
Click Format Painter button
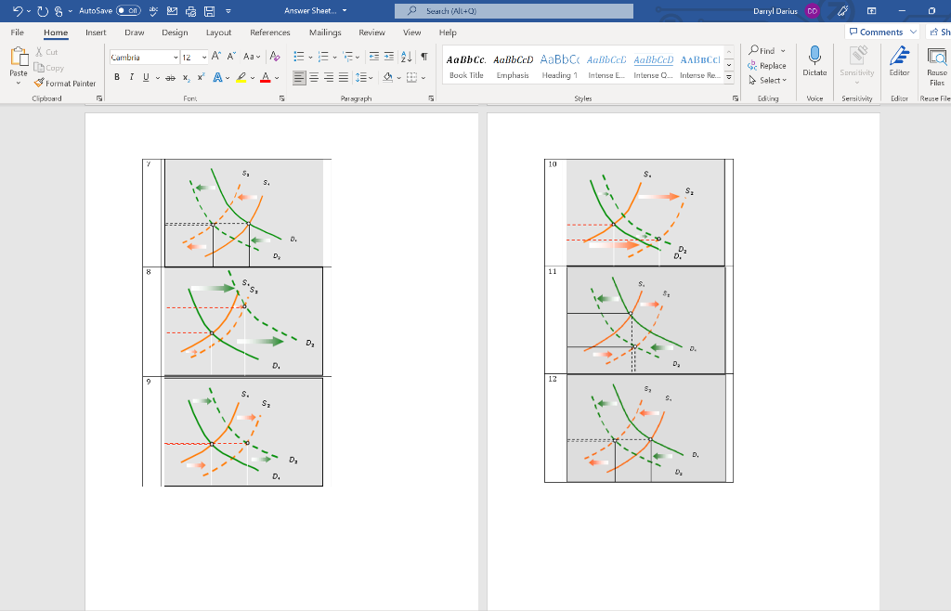(65, 83)
